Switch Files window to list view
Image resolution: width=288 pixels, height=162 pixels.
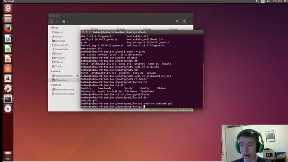click(184, 21)
